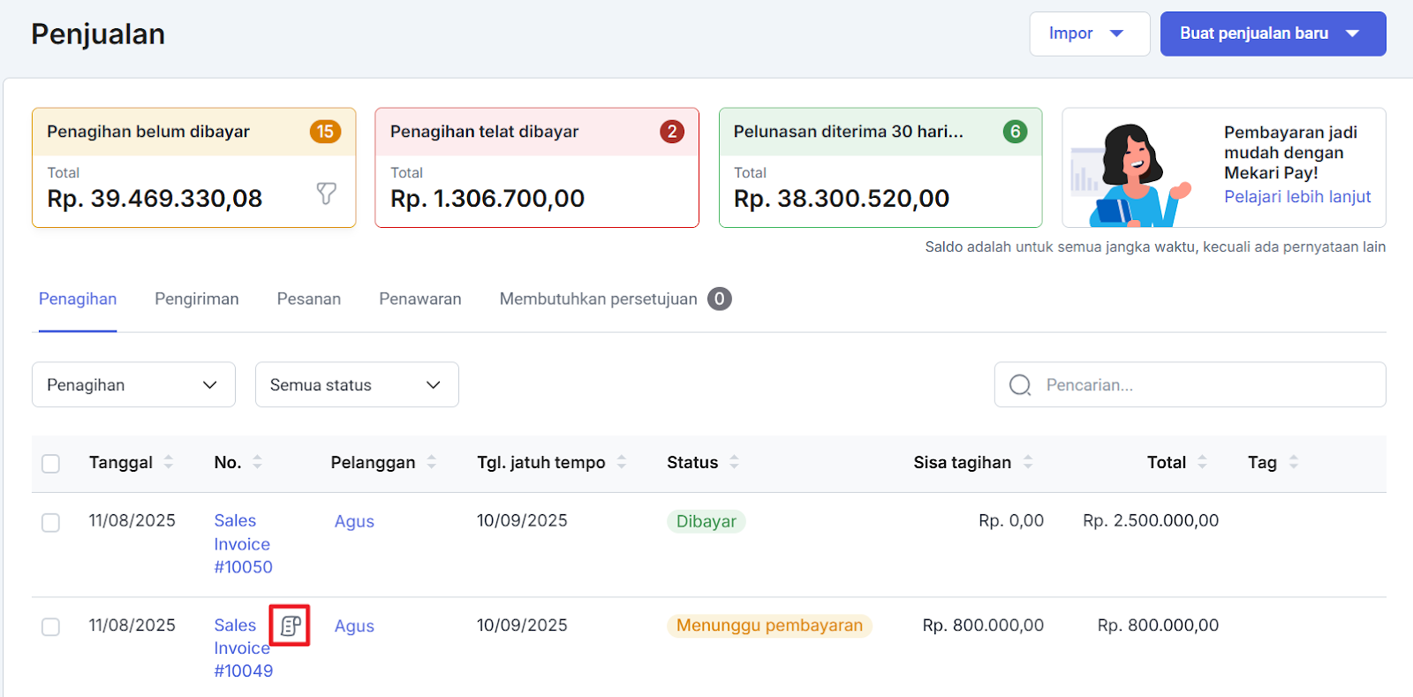Open the Penagihan type dropdown
The width and height of the screenshot is (1413, 697).
coord(133,385)
